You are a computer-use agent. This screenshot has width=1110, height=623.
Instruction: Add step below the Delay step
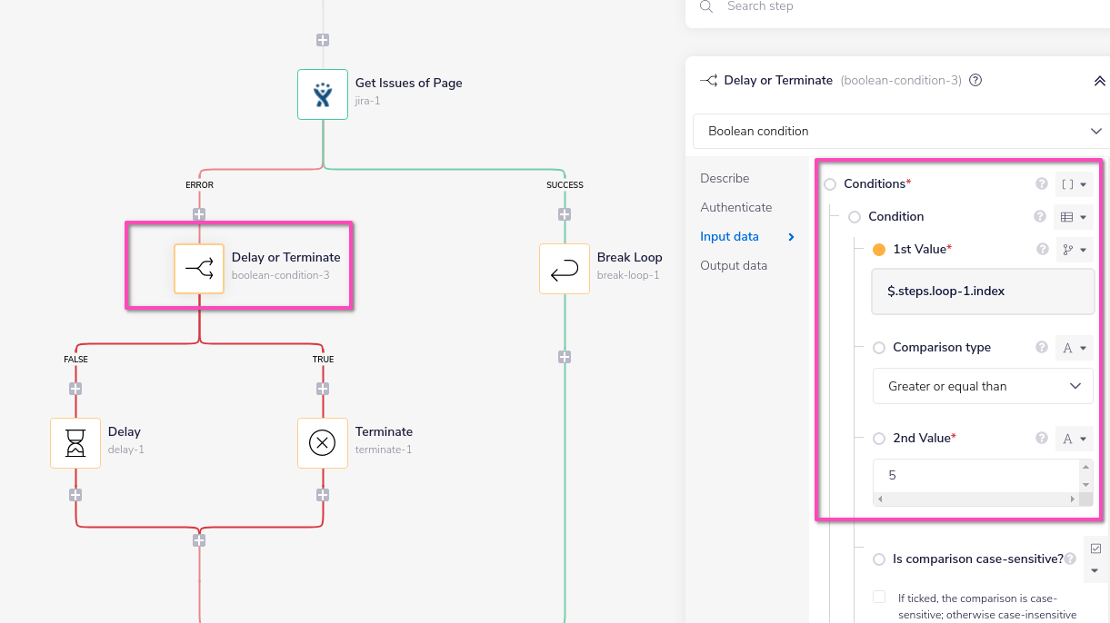(75, 495)
